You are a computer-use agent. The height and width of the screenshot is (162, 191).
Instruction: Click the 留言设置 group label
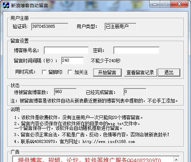point(19,41)
